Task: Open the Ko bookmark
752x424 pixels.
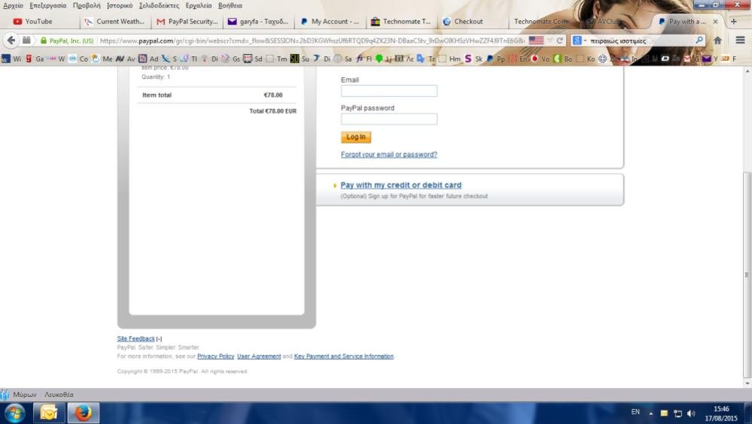Action: point(586,59)
